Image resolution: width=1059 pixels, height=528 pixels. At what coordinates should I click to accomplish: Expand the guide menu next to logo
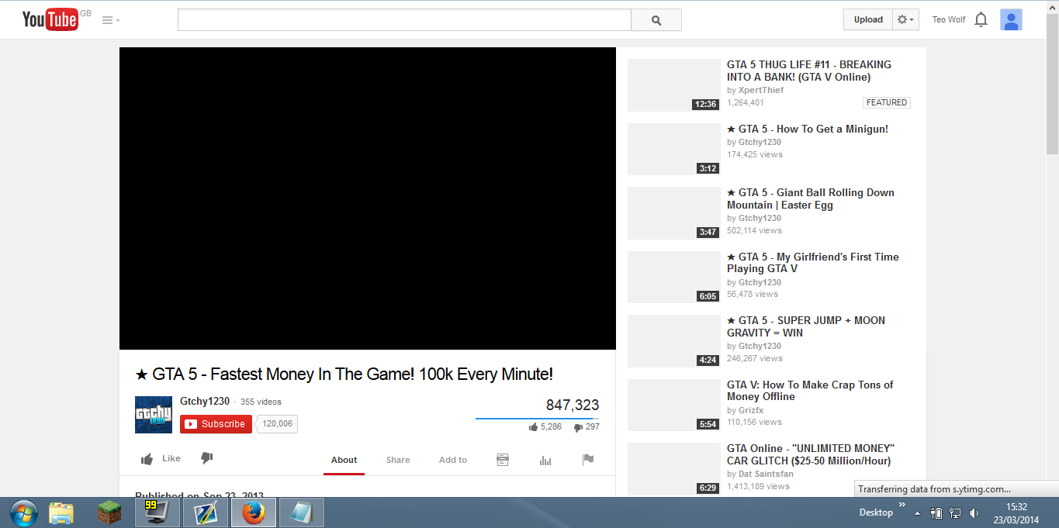(x=111, y=20)
